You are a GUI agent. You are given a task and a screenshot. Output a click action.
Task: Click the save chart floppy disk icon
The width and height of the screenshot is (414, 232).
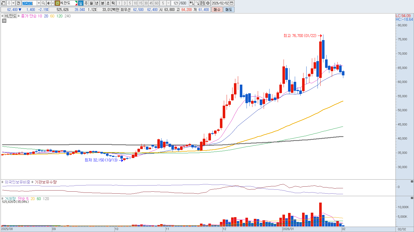pyautogui.click(x=203, y=3)
